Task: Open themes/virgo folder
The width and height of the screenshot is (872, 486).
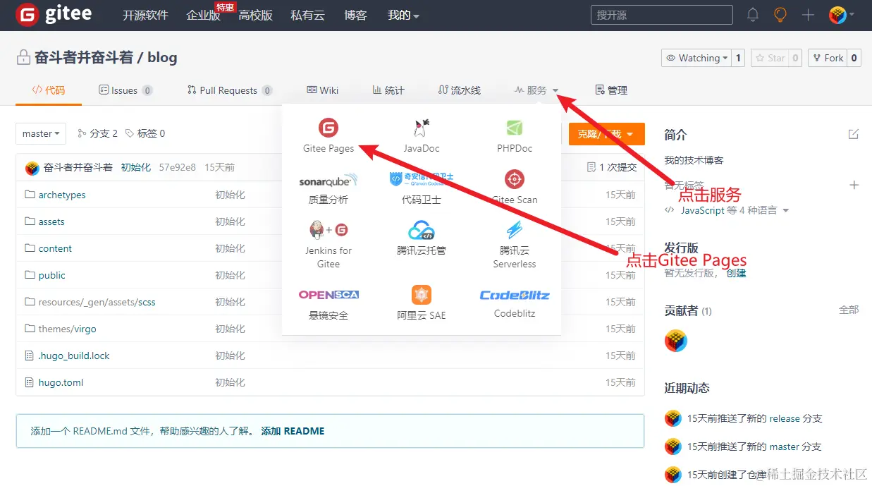Action: (68, 329)
